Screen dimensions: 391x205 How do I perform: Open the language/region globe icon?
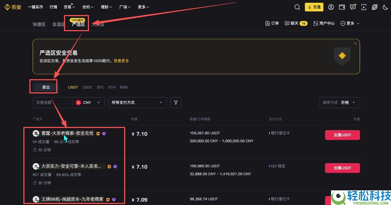tap(374, 7)
